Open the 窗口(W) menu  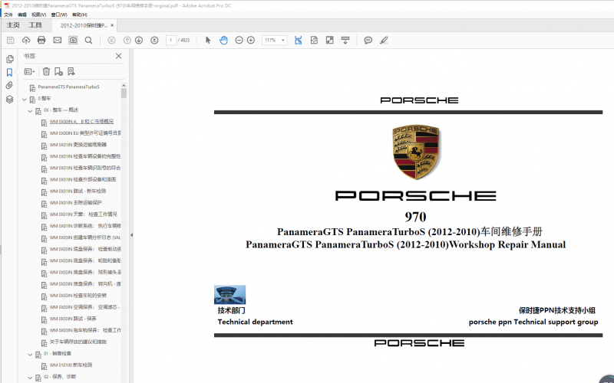59,15
